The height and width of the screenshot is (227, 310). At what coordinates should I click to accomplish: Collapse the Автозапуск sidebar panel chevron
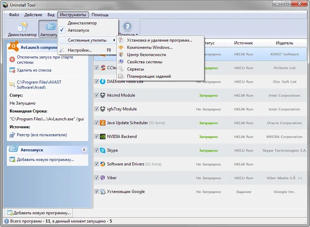[x=84, y=150]
